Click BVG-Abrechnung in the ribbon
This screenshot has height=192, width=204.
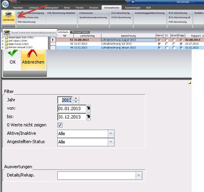[x=178, y=13]
